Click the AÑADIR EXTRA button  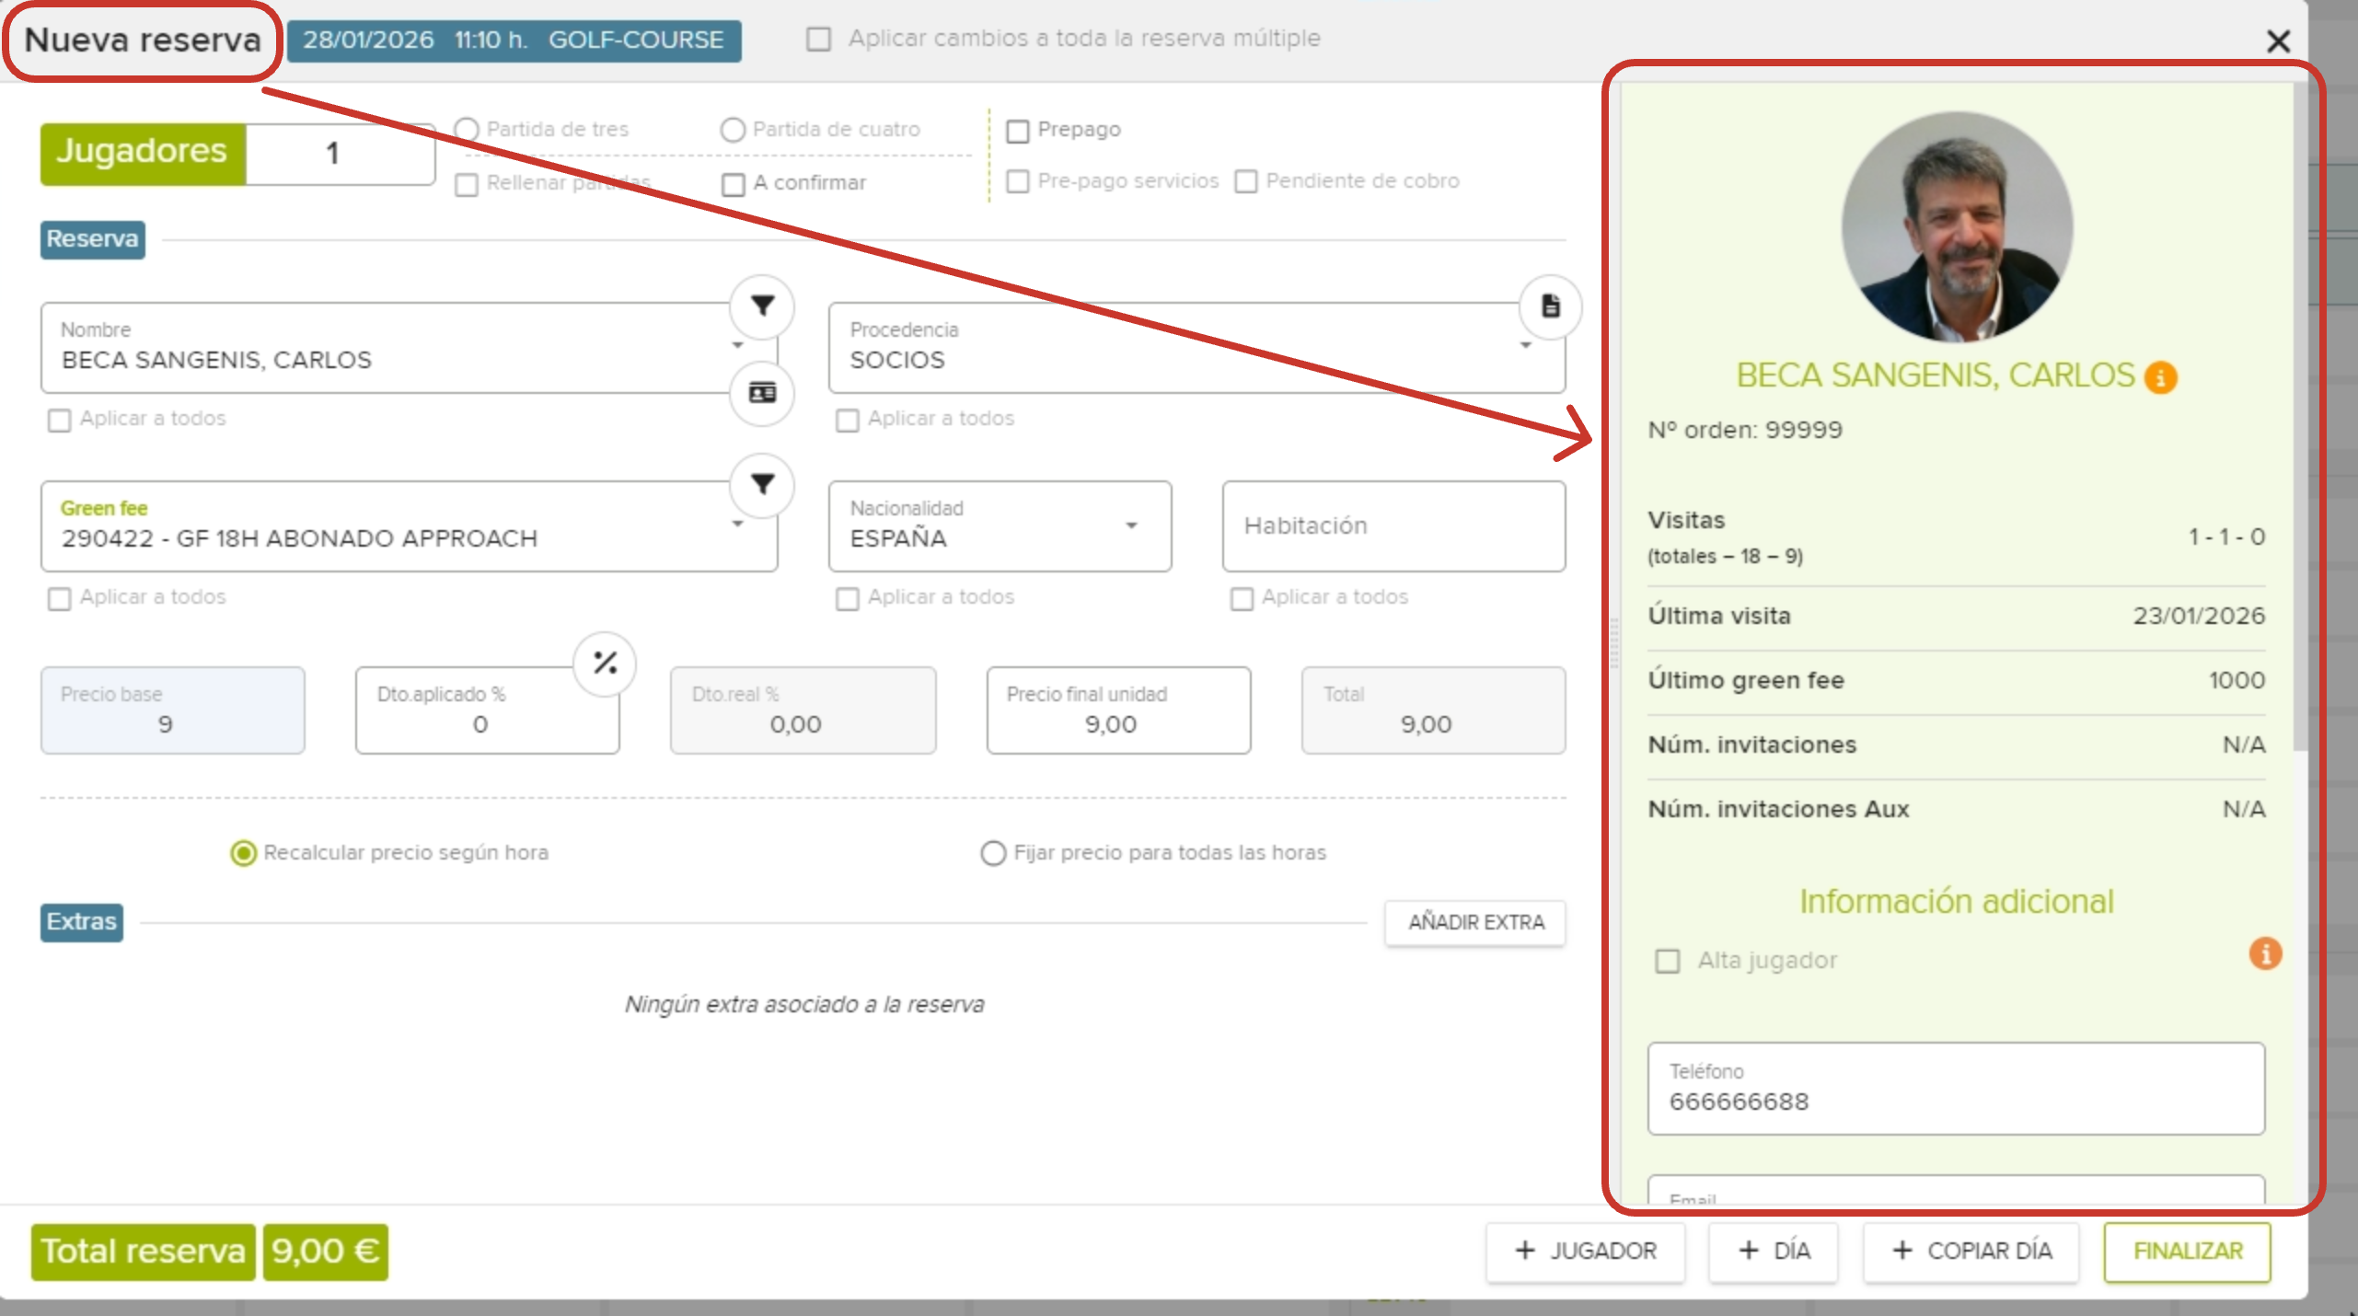(x=1474, y=922)
